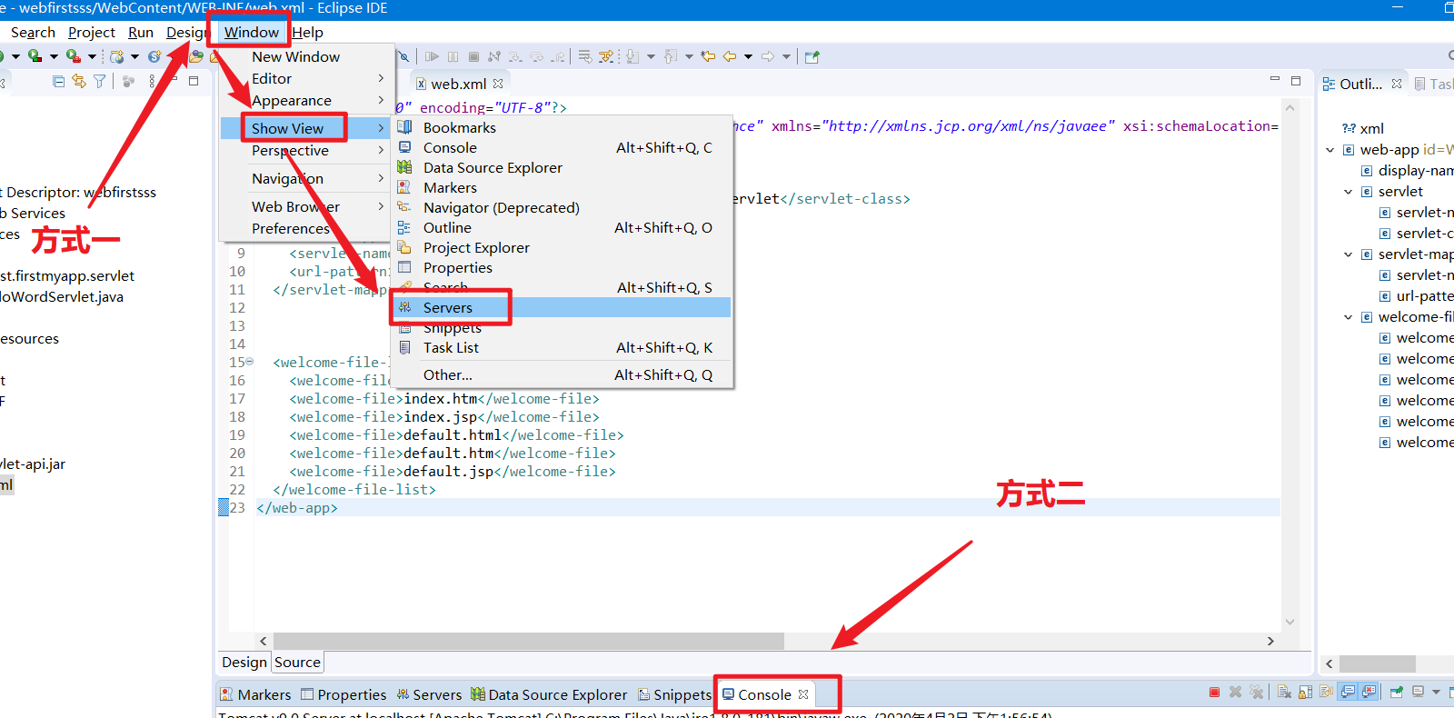Toggle Show Console When Standard Out Changes
The height and width of the screenshot is (718, 1454).
(x=1348, y=693)
